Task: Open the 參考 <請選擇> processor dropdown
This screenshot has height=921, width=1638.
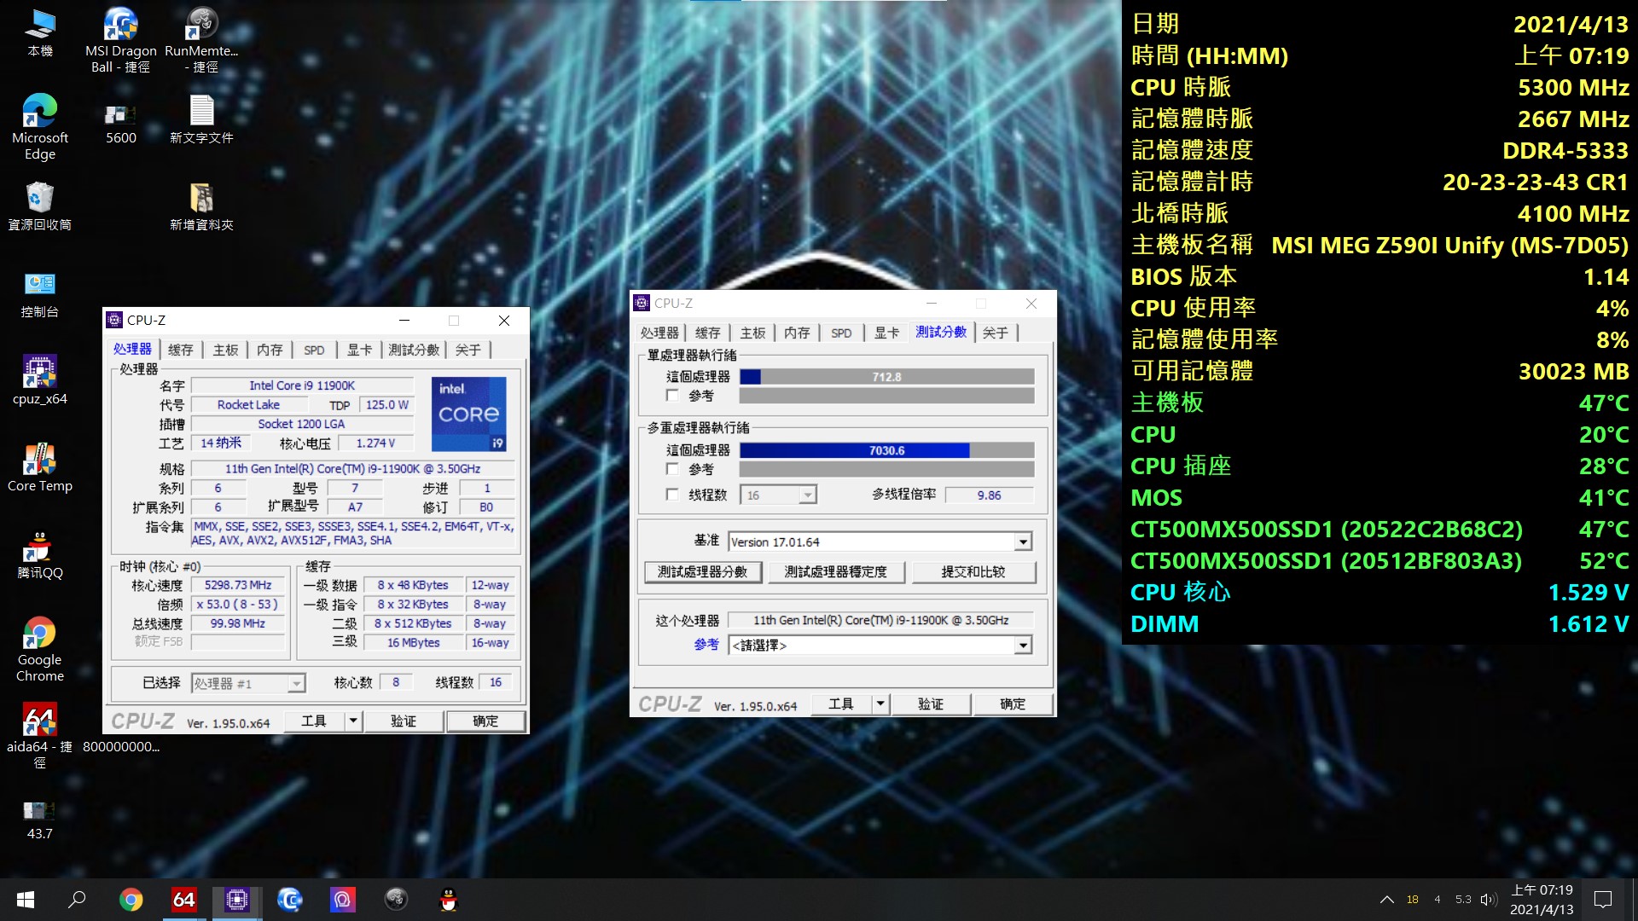Action: (x=880, y=646)
